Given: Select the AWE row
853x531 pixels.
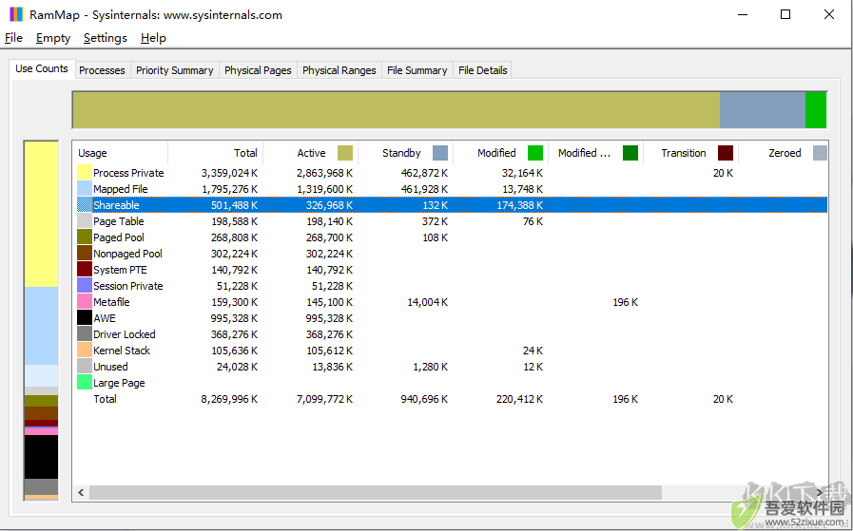Looking at the screenshot, I should pyautogui.click(x=451, y=317).
